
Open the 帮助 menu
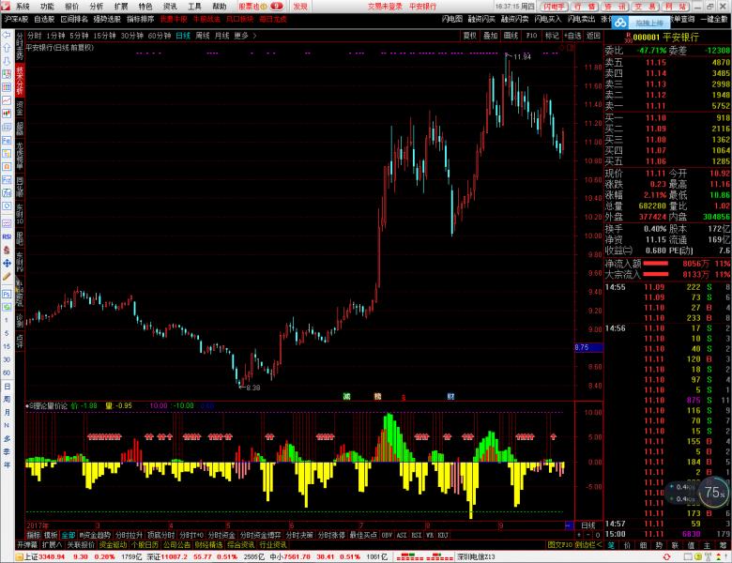tap(219, 6)
